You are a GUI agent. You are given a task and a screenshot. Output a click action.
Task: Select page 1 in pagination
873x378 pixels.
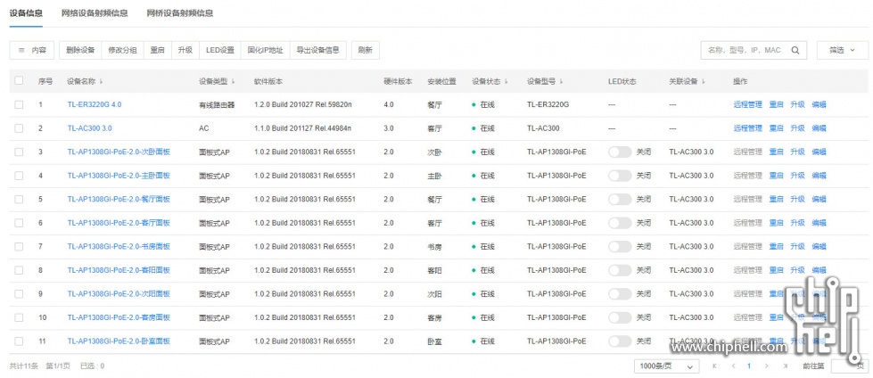pos(749,366)
